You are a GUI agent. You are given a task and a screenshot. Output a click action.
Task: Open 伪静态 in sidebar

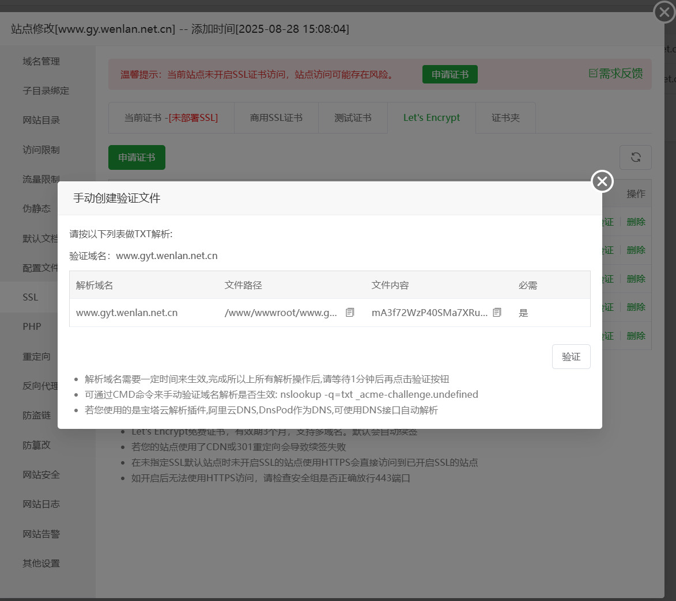click(37, 209)
